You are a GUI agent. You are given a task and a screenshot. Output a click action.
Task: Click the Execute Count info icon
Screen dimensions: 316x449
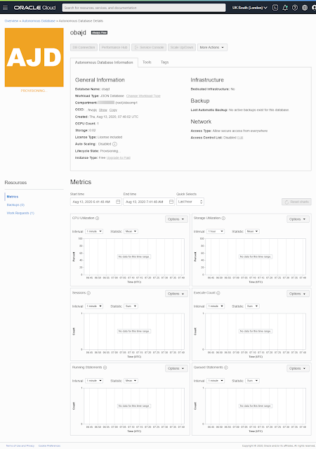[218, 293]
